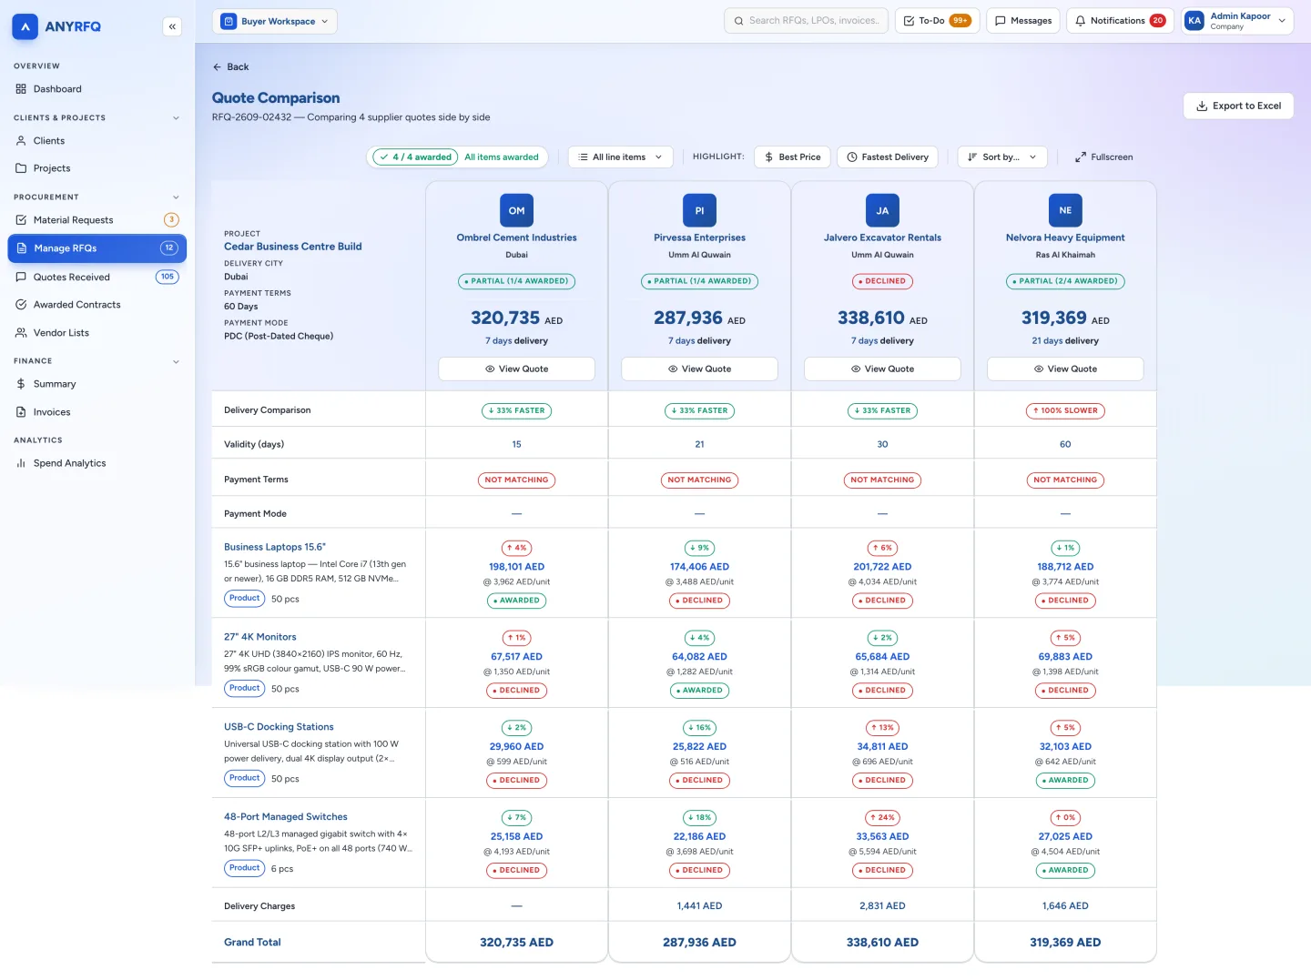This screenshot has width=1311, height=980.
Task: Open the Business Laptops 15.6" line item
Action: point(275,547)
